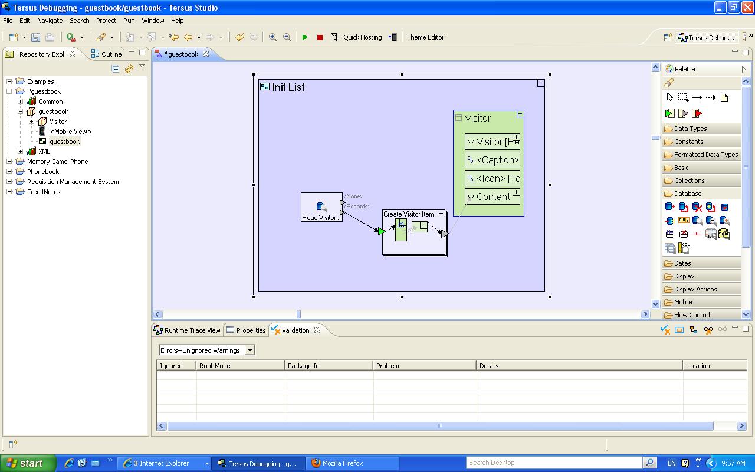
Task: Open the Errors+Unignored Warnings dropdown
Action: [250, 350]
